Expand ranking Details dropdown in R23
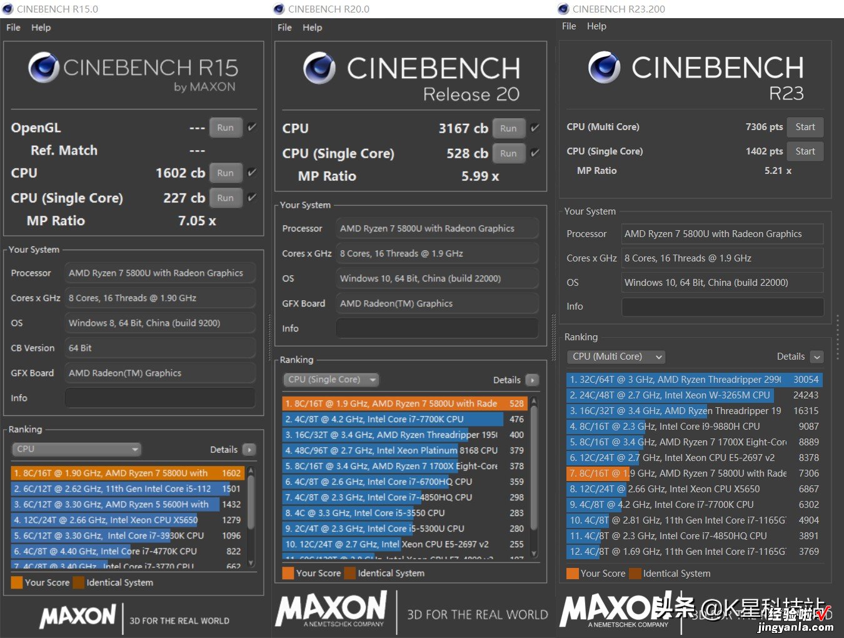Image resolution: width=844 pixels, height=638 pixels. [817, 357]
